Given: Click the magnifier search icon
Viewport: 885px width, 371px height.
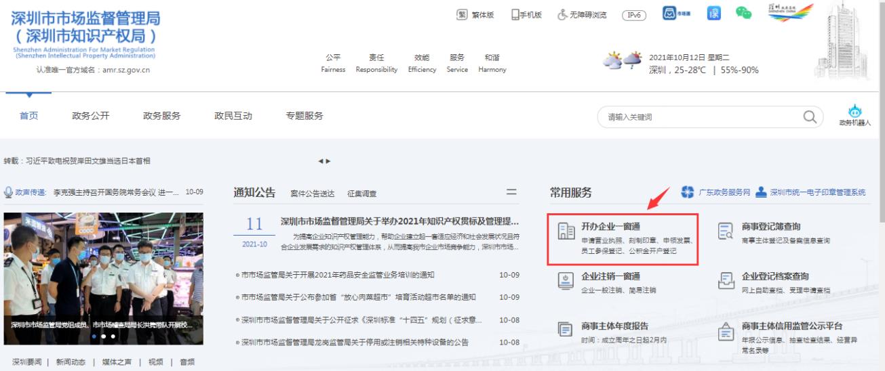Looking at the screenshot, I should pos(809,117).
